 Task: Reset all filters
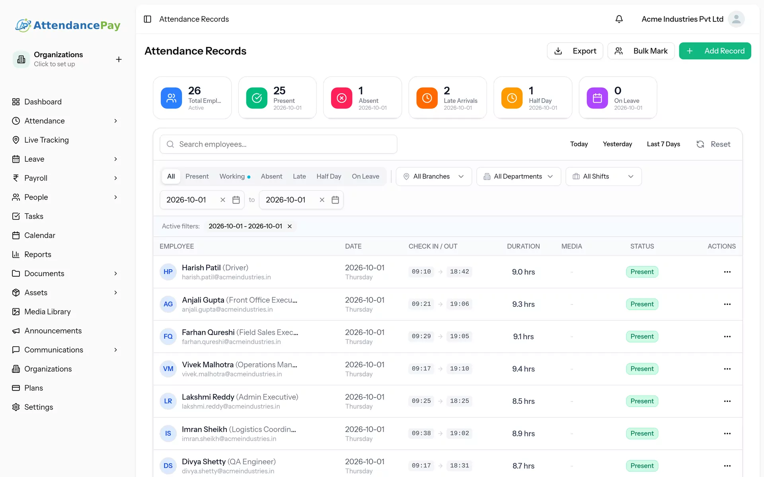pyautogui.click(x=713, y=144)
